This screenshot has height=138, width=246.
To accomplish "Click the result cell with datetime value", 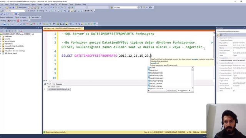I will [x=59, y=89].
